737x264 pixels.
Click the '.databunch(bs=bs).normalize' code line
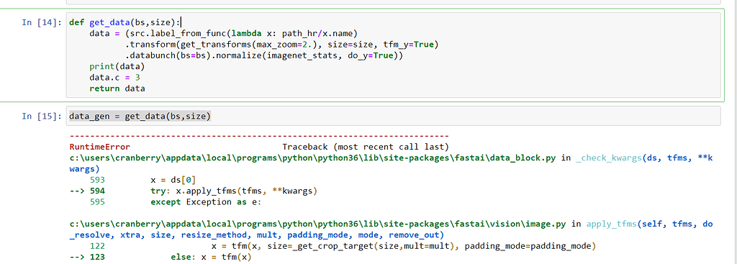(x=264, y=56)
